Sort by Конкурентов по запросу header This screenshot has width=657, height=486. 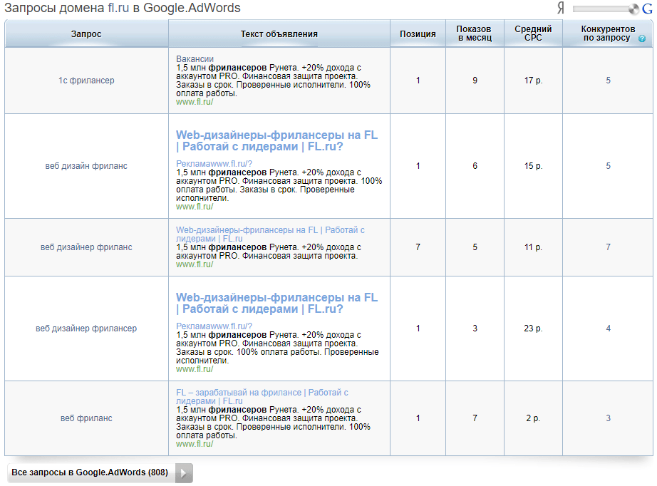point(608,33)
